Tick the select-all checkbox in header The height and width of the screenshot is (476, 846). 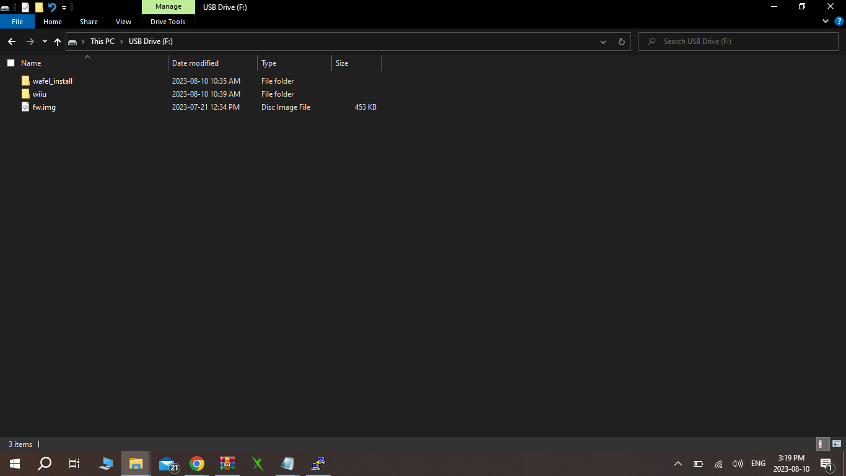tap(11, 63)
